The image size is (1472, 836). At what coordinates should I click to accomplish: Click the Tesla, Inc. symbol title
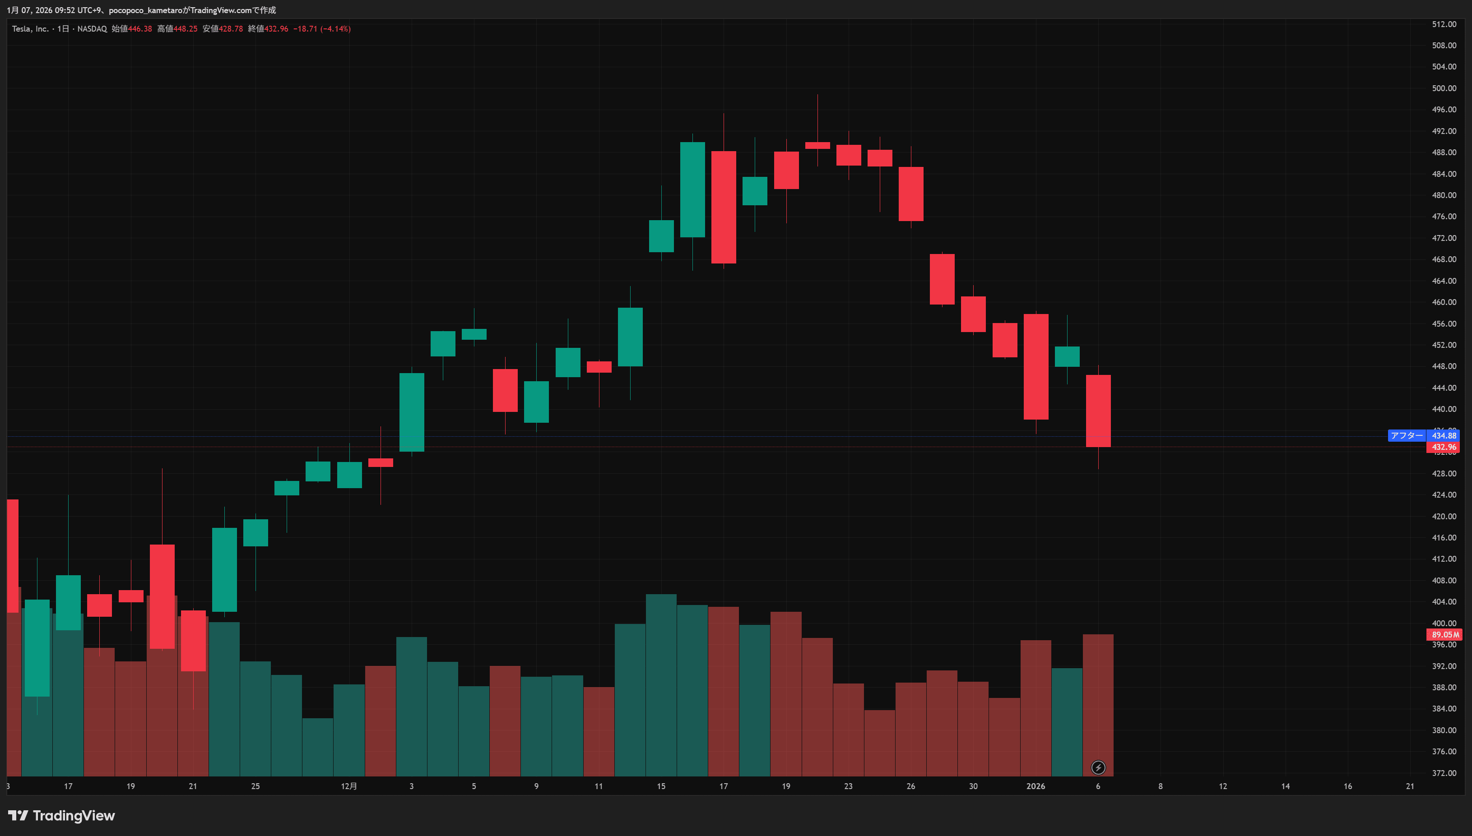click(30, 29)
